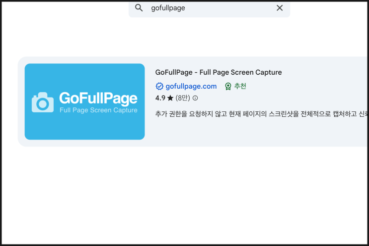Visit the gofullpage.com publisher link
Viewport: 369px width, 246px height.
point(191,86)
